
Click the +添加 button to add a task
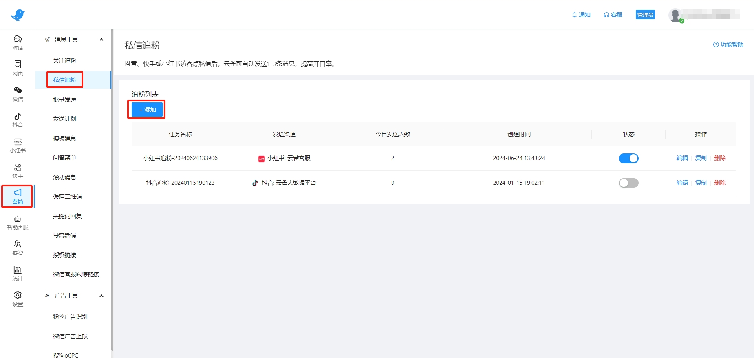tap(146, 110)
